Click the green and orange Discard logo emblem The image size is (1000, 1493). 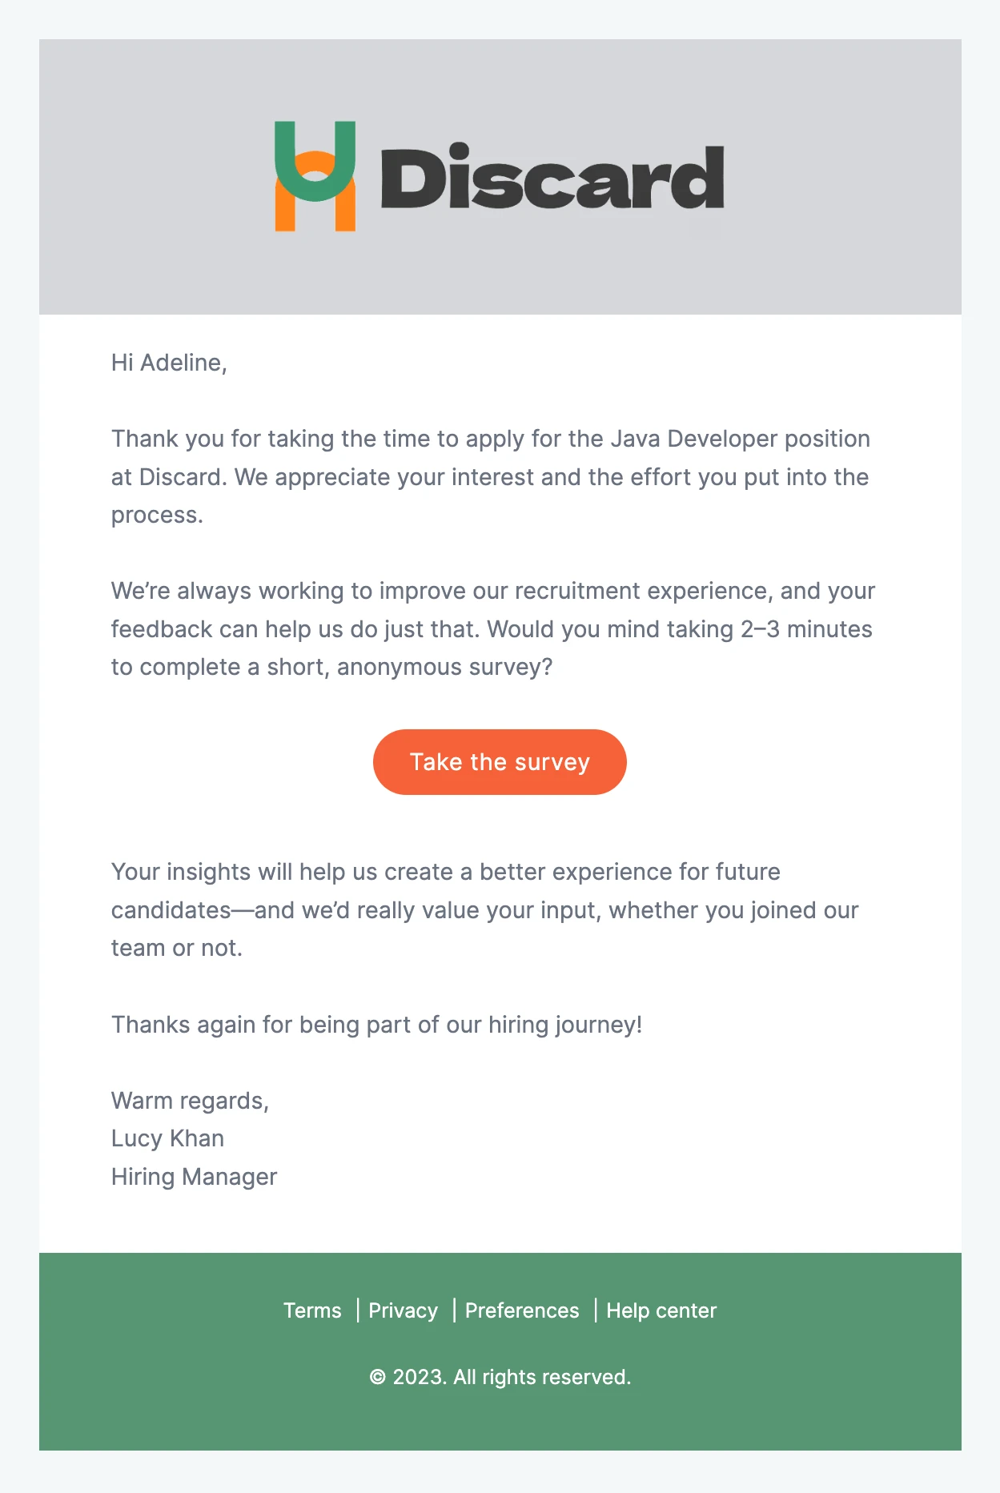tap(315, 176)
